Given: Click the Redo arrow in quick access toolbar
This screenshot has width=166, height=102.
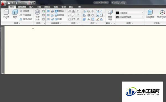Looking at the screenshot, I should (25, 3).
